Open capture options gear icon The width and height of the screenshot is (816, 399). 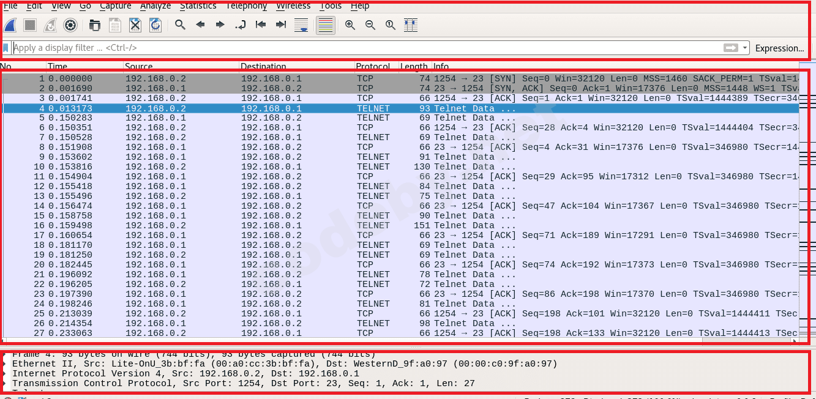(x=70, y=25)
